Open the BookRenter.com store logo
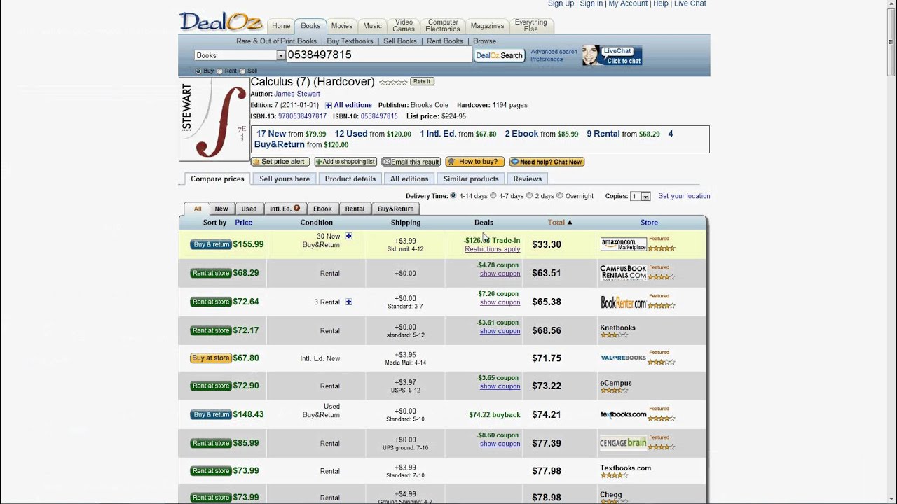897x504 pixels. coord(623,302)
